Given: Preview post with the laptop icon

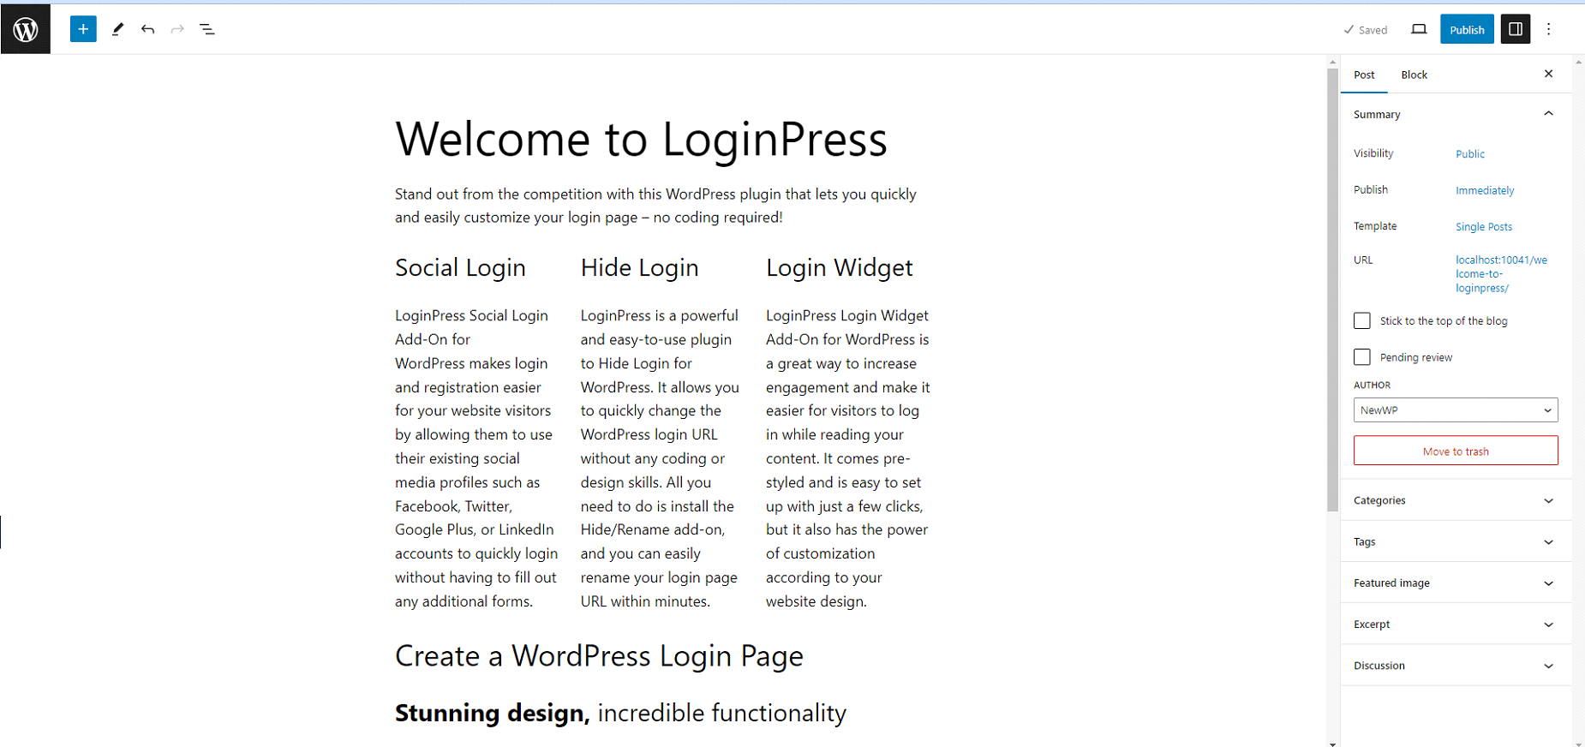Looking at the screenshot, I should click(x=1419, y=29).
